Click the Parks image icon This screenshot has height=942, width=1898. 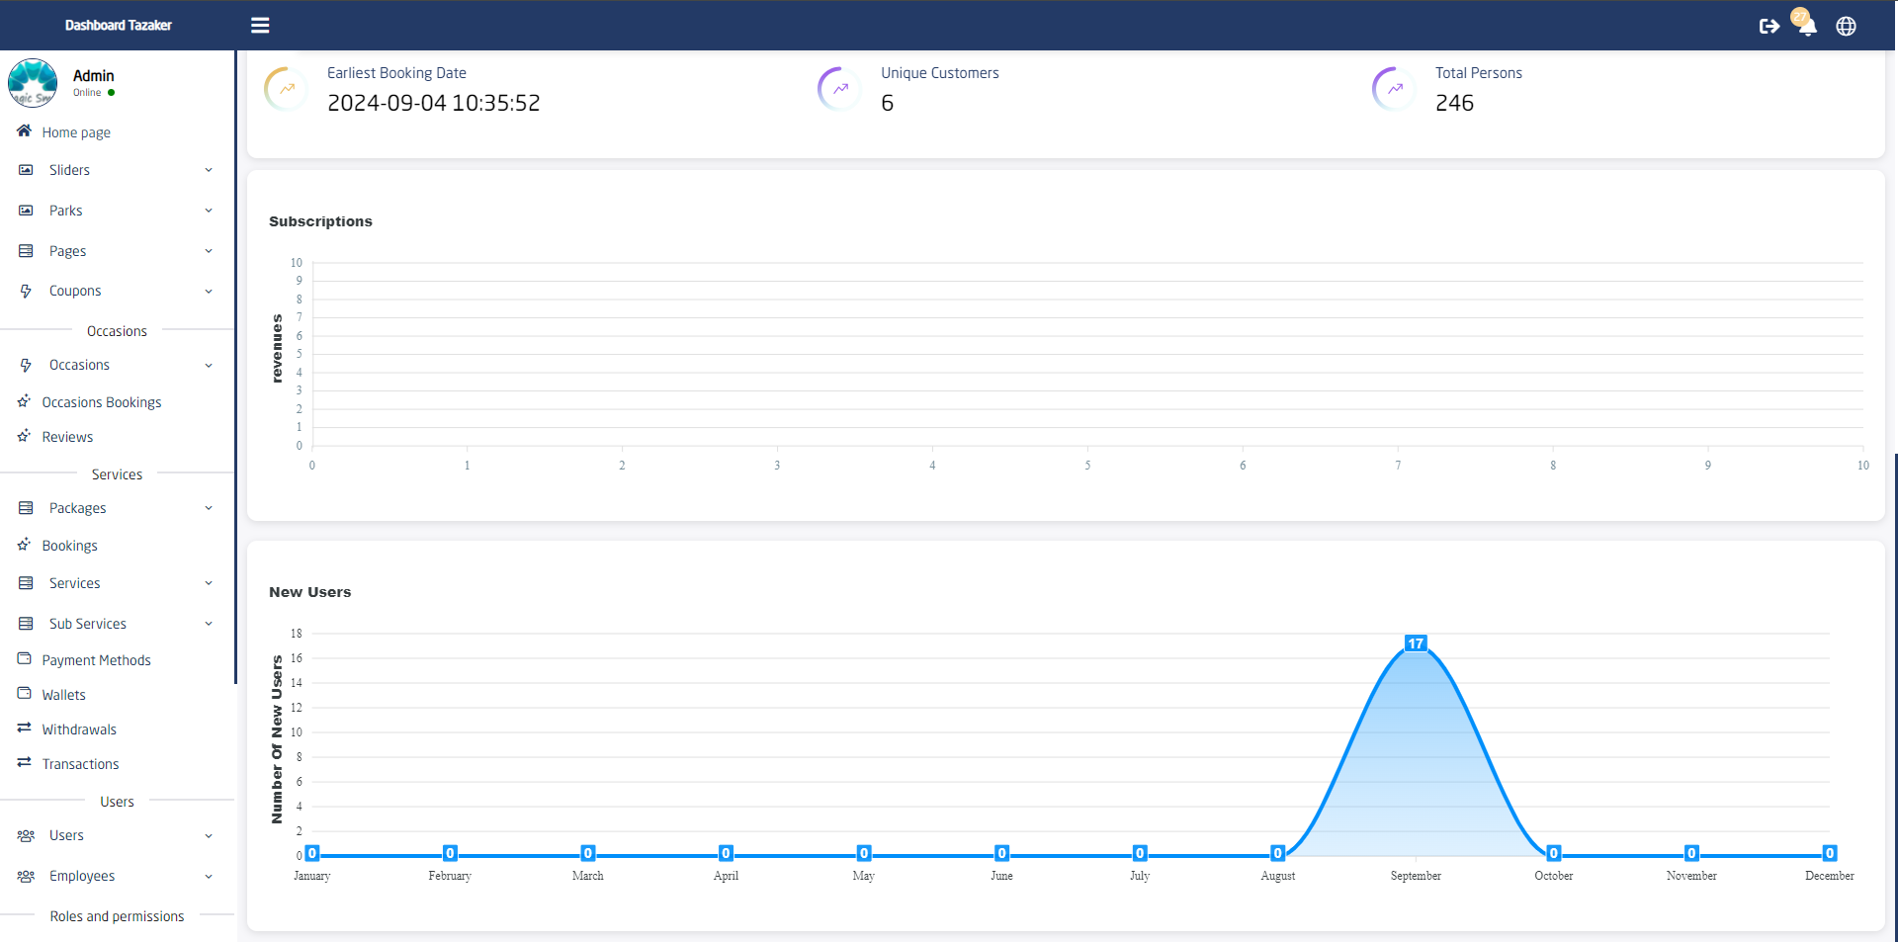[x=26, y=211]
